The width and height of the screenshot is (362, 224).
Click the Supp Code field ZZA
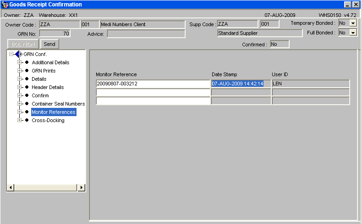[x=237, y=24]
